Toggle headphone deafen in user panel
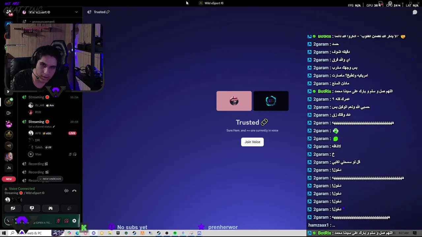The height and width of the screenshot is (237, 422). [x=66, y=221]
